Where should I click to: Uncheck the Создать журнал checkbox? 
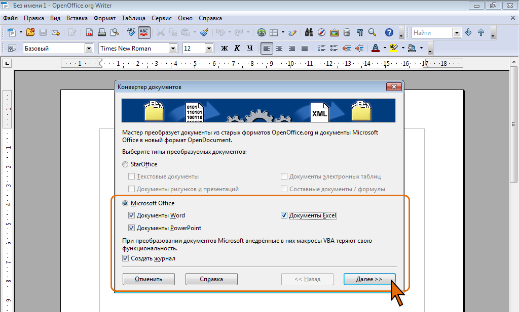[x=126, y=258]
